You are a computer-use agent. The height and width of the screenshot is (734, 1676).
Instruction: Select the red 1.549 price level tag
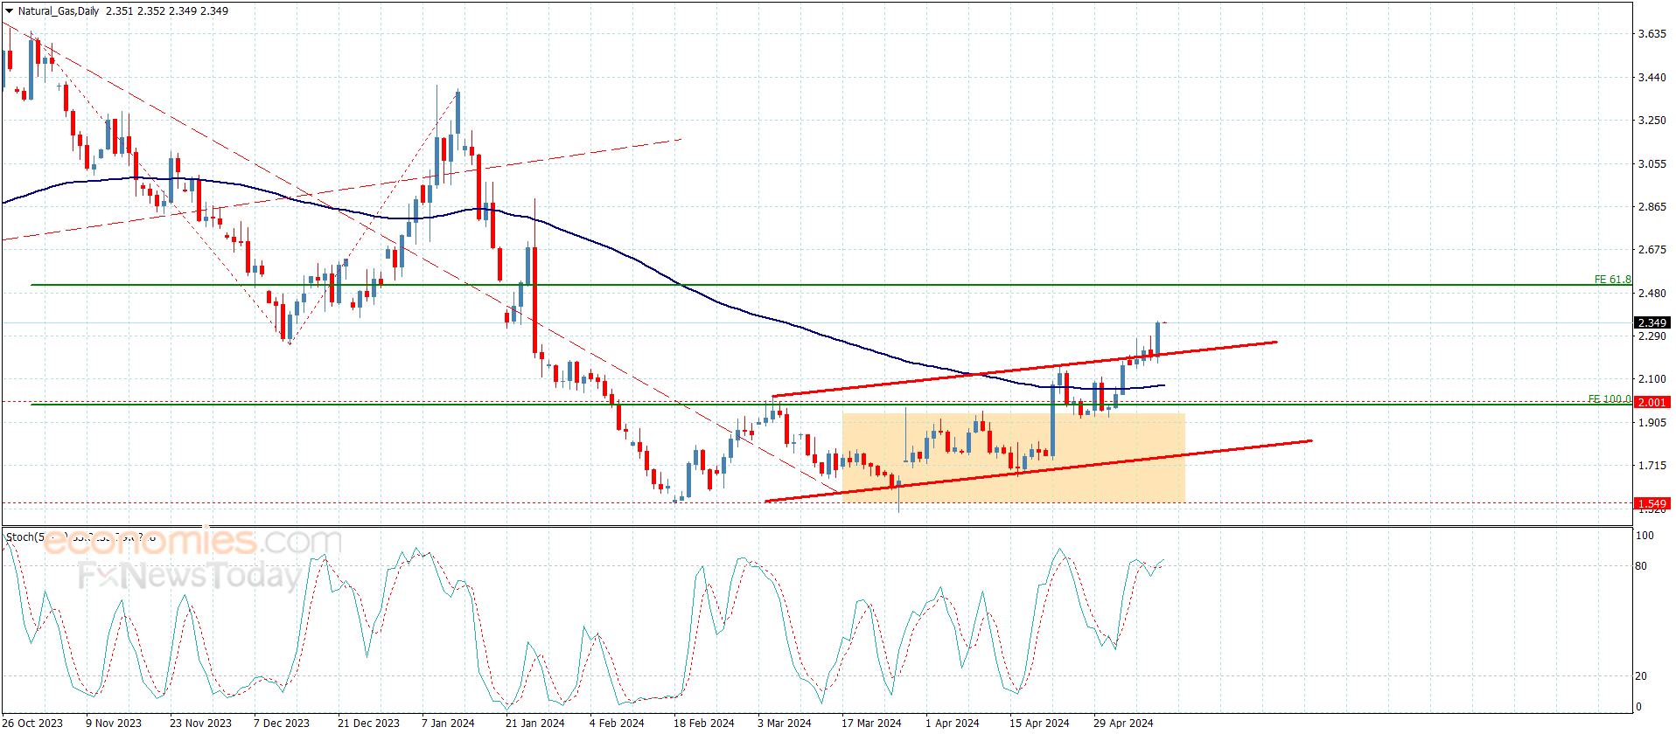click(1652, 503)
